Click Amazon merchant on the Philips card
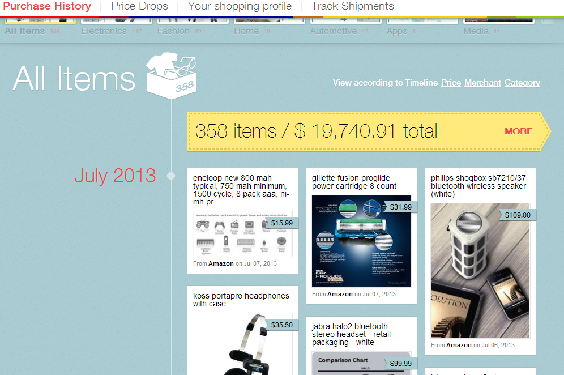 (459, 345)
